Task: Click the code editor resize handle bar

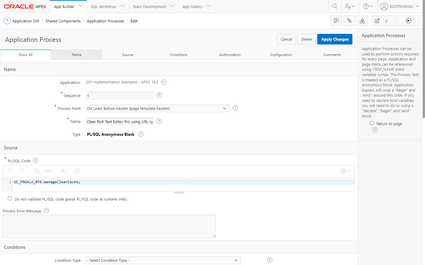Action: (x=179, y=192)
